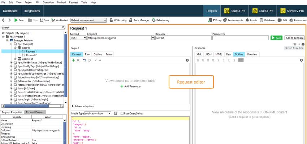The width and height of the screenshot is (307, 144).
Task: Go forward with the right arrow icon
Action: pyautogui.click(x=9, y=20)
